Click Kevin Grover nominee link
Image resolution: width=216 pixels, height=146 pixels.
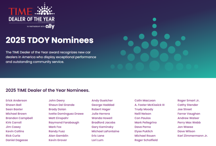[x=58, y=140]
